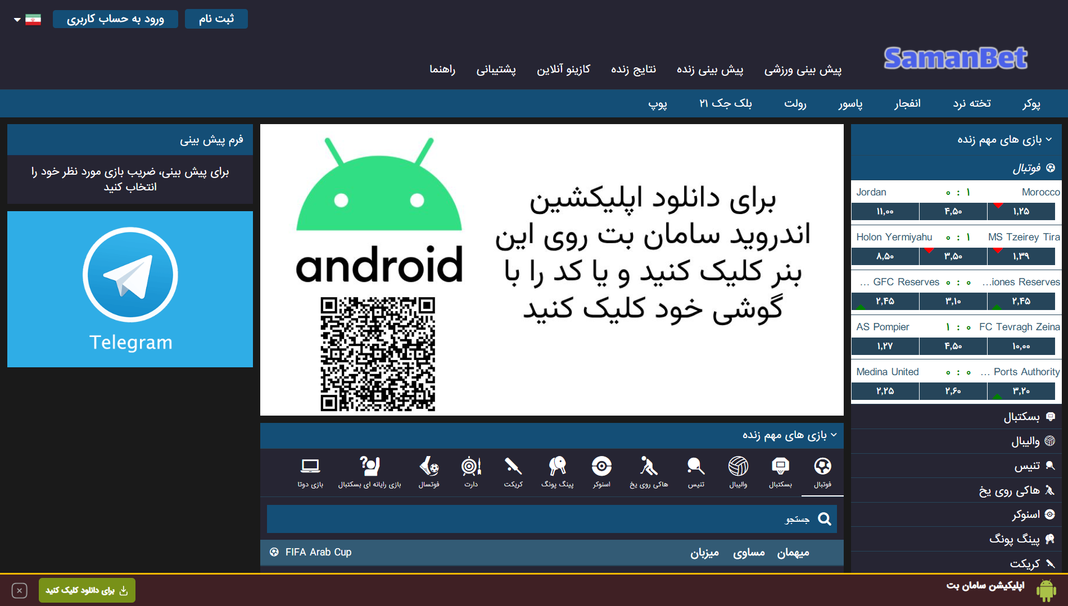Screen dimensions: 1068x606
Task: Select the e-basketball computer game icon
Action: pos(369,466)
